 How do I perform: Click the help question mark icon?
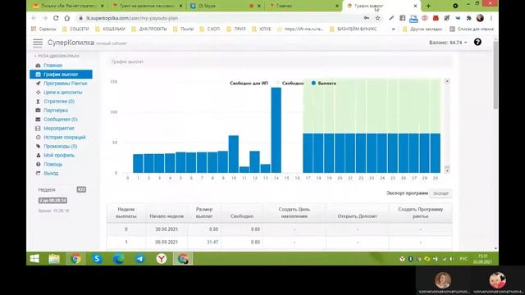(x=477, y=42)
